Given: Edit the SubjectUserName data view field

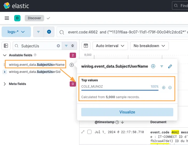Looking at the screenshot, I should pyautogui.click(x=170, y=66).
